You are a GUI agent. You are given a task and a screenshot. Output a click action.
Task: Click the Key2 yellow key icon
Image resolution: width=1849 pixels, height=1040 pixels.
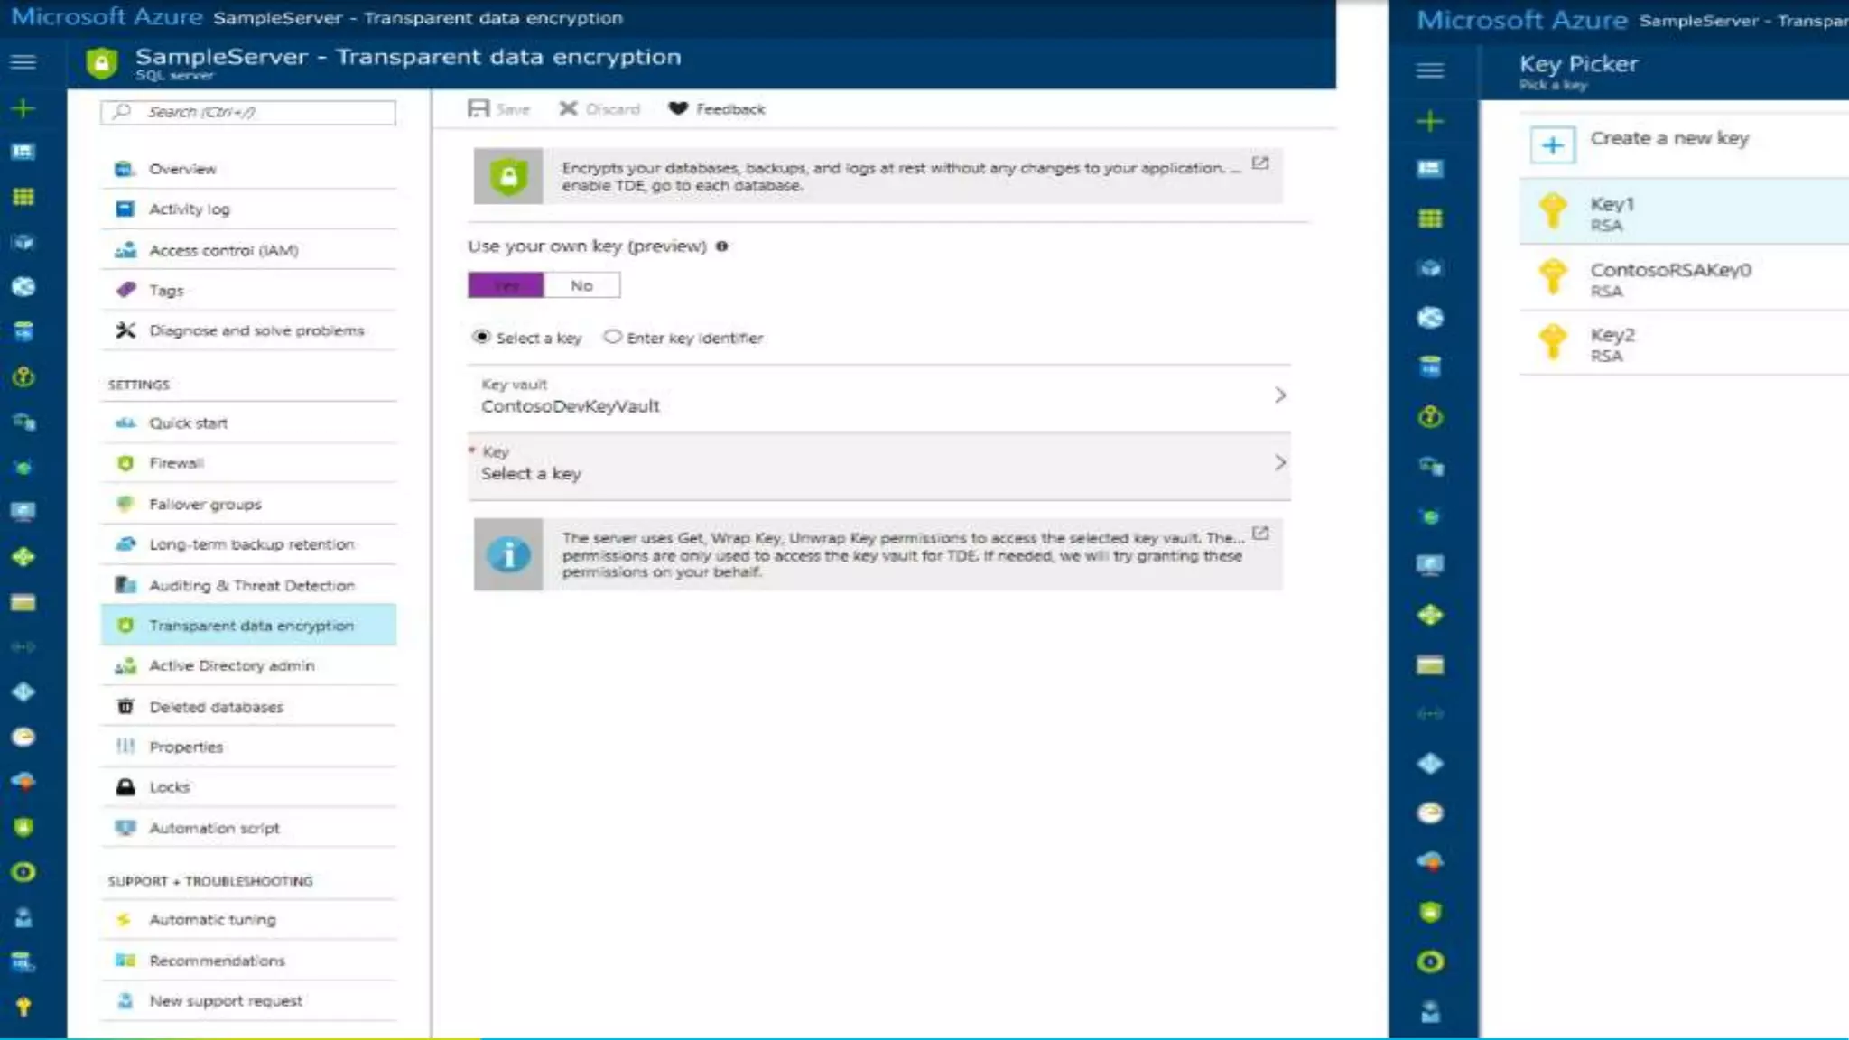[x=1553, y=342]
